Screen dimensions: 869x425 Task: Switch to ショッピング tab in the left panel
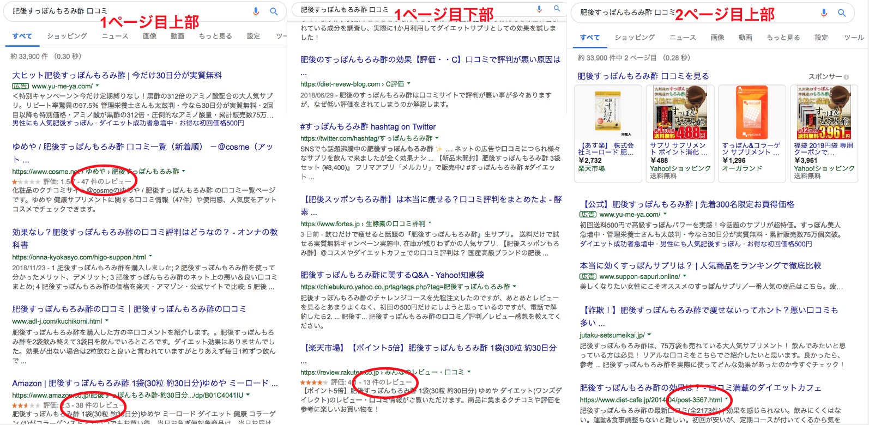click(x=67, y=36)
